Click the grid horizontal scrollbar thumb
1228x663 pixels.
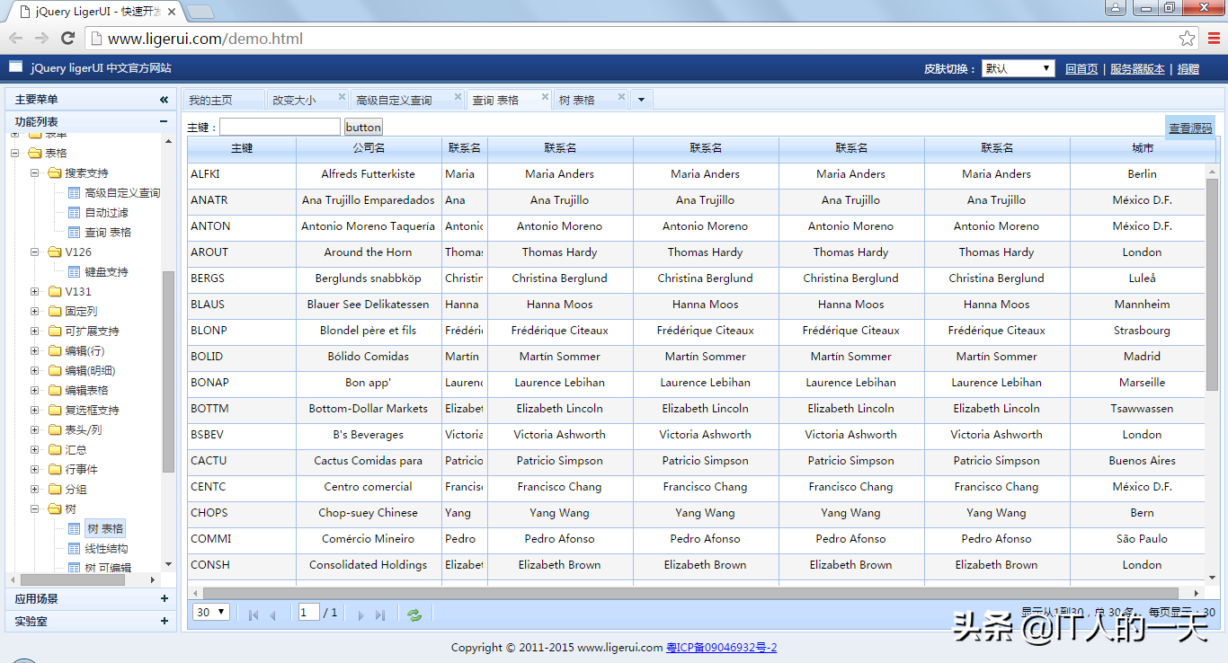(x=690, y=593)
